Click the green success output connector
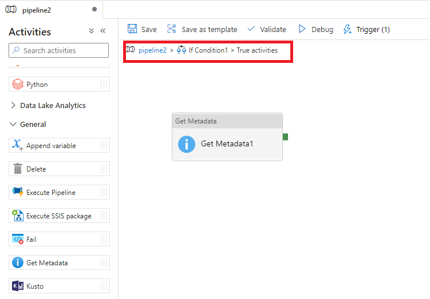The height and width of the screenshot is (299, 430). click(285, 137)
